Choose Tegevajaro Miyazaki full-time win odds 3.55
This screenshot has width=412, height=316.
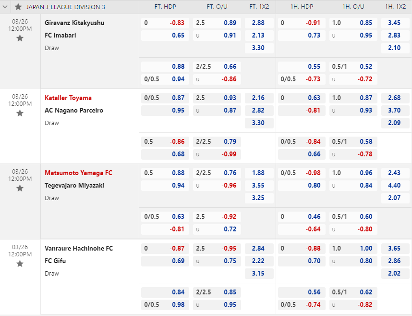(259, 186)
